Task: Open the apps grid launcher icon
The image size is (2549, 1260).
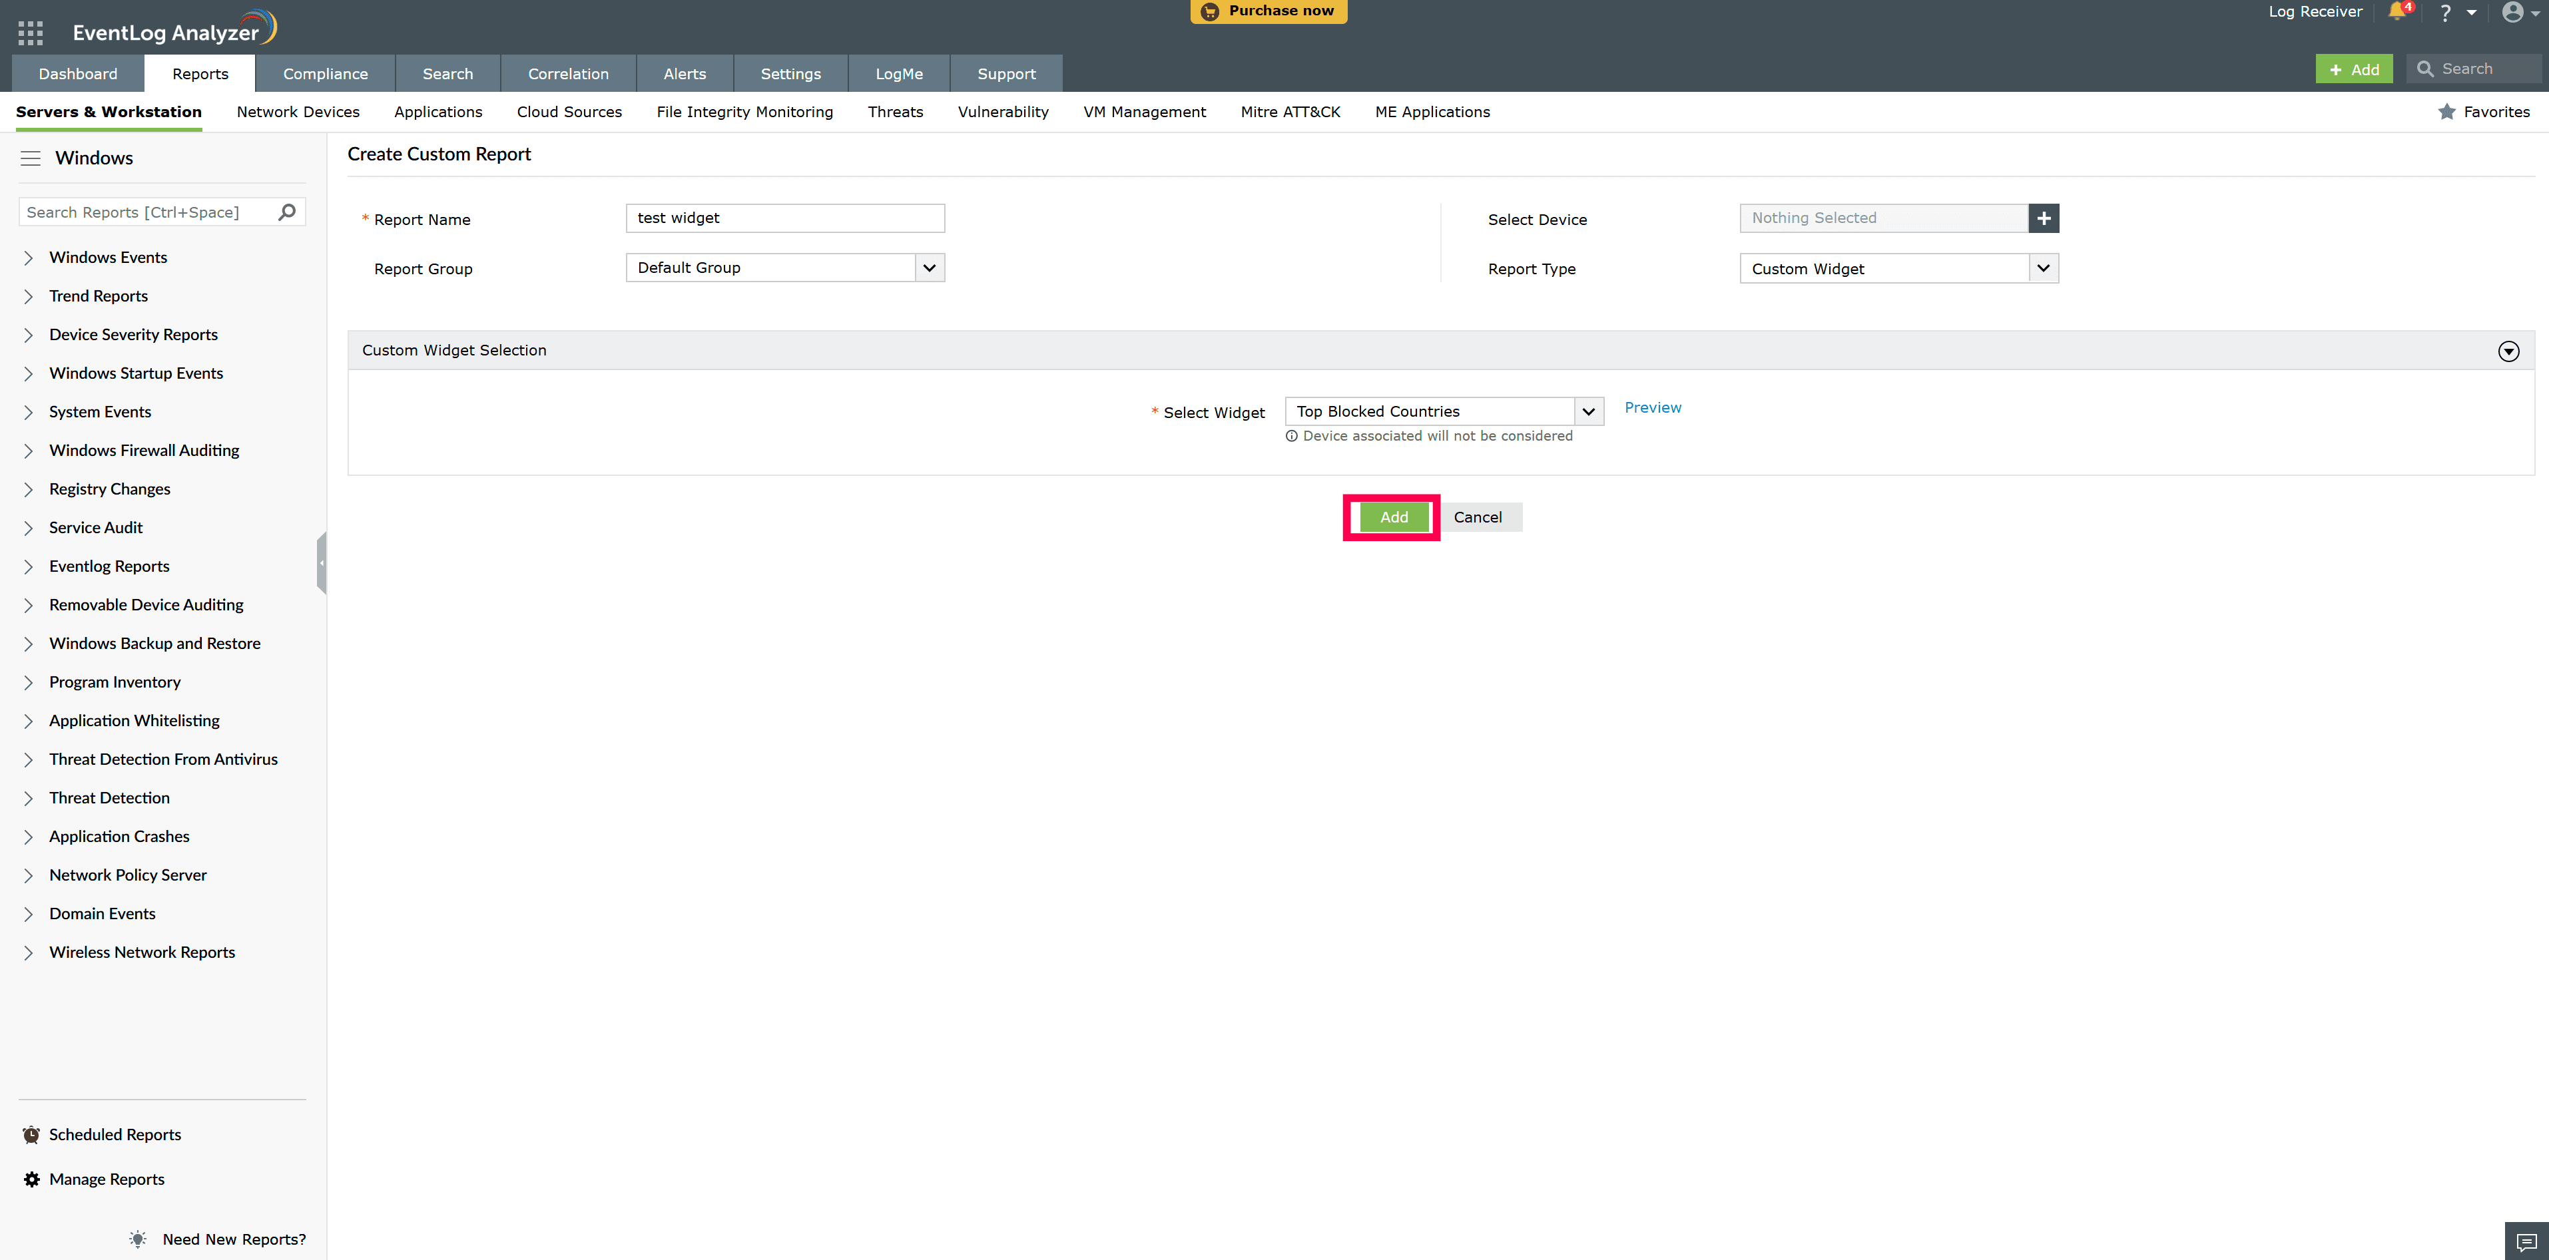Action: (31, 33)
